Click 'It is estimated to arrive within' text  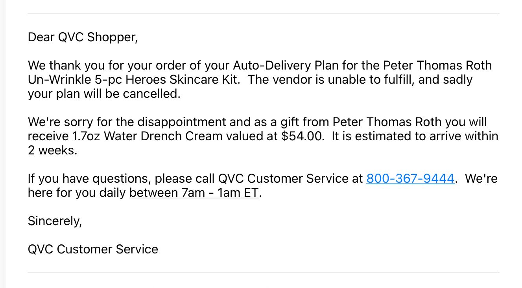tap(415, 136)
